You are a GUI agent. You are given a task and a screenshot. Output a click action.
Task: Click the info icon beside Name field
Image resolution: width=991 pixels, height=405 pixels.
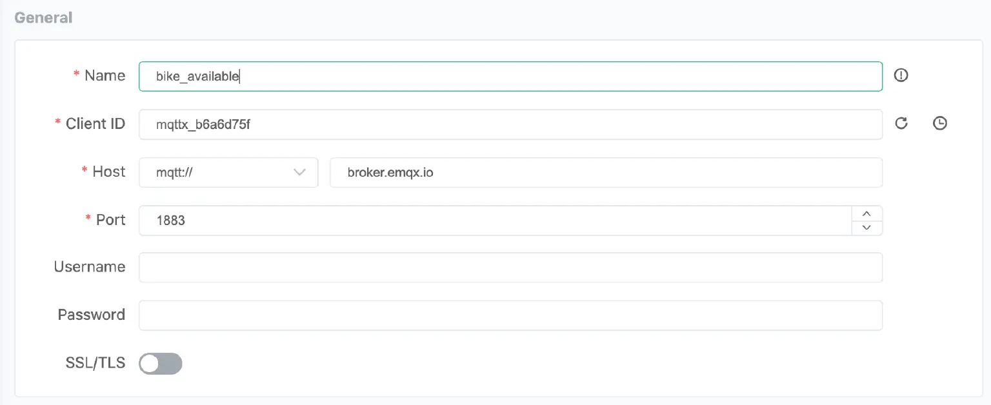(x=901, y=75)
